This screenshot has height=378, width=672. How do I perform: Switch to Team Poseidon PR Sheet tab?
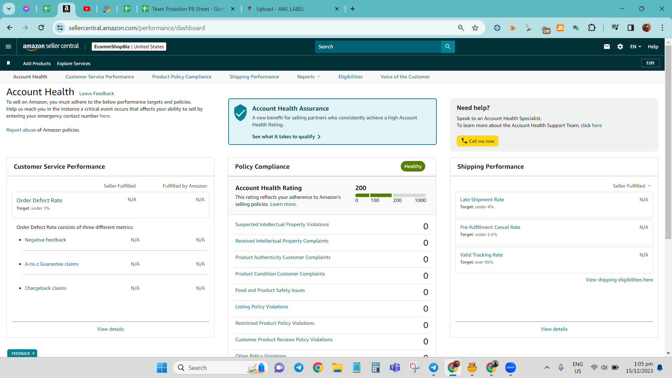pos(189,9)
